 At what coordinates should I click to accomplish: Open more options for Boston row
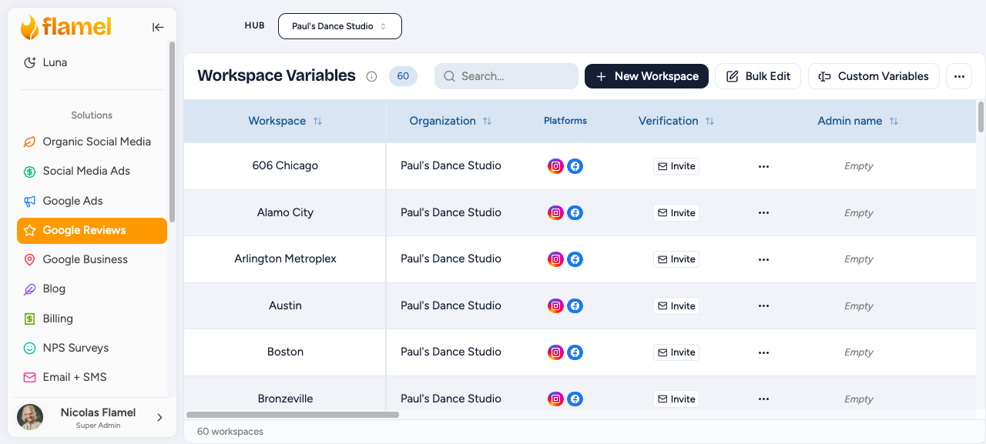763,352
